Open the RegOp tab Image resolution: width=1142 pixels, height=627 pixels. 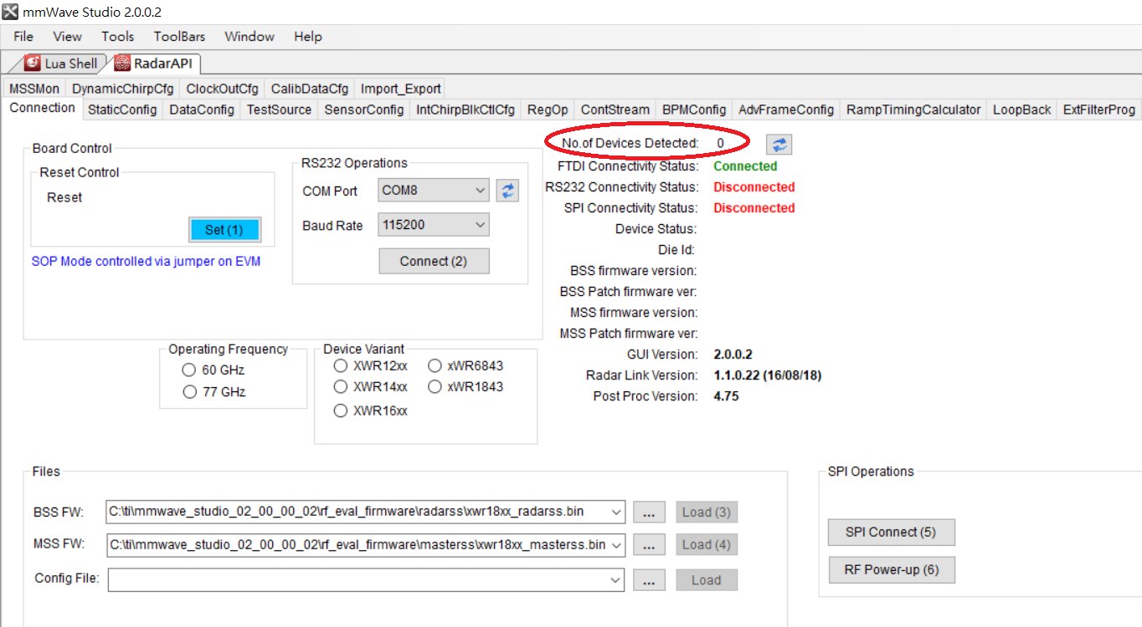point(548,110)
